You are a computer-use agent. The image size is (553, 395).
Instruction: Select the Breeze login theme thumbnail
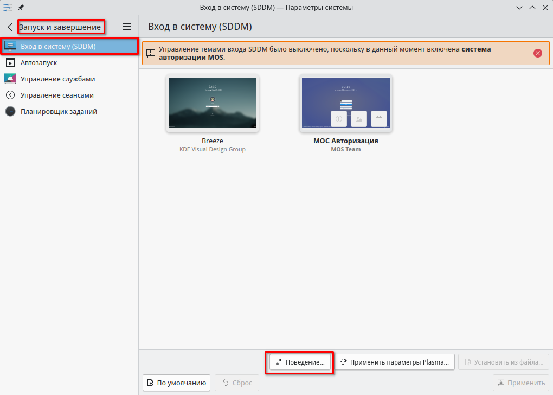coord(212,103)
